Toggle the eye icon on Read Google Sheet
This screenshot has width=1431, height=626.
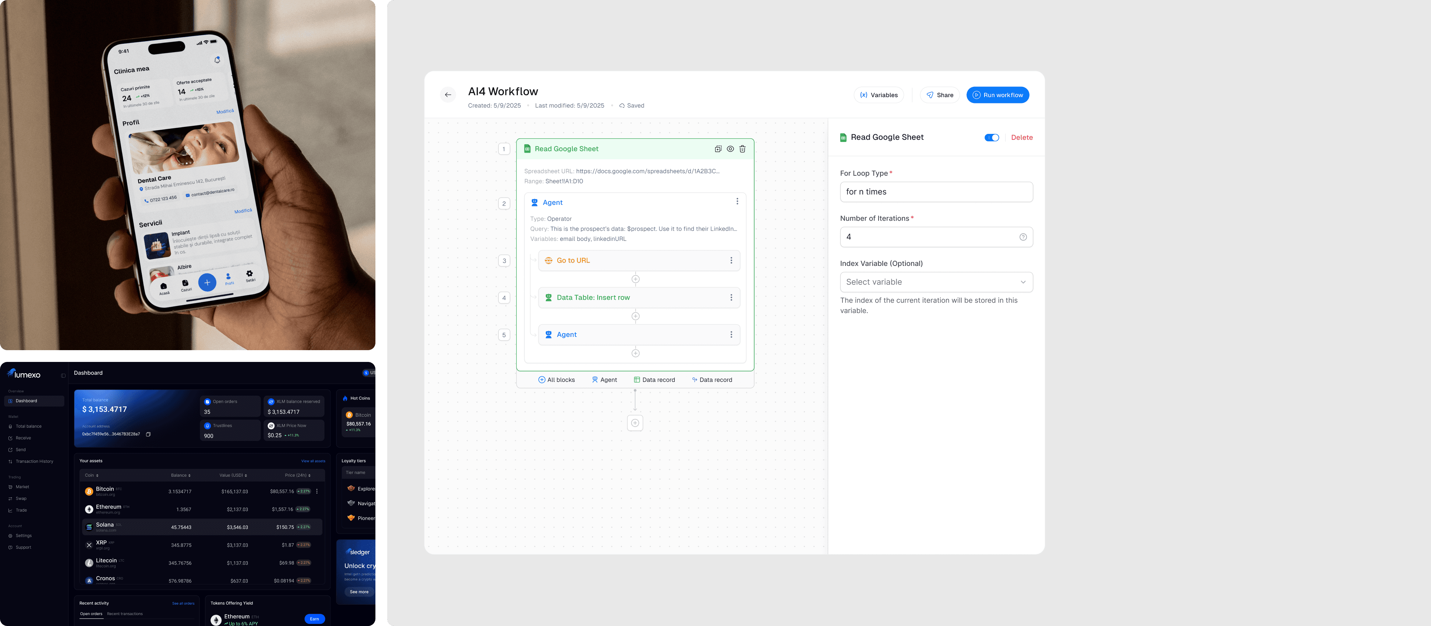[x=730, y=149]
